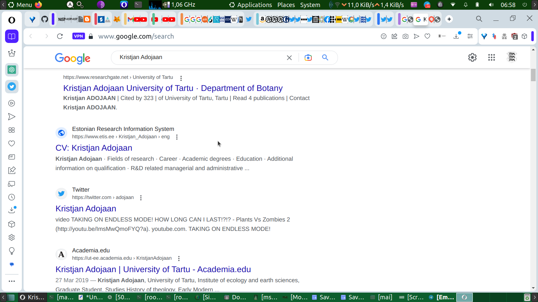The width and height of the screenshot is (538, 302).
Task: Expand options for Twitter result
Action: click(141, 198)
